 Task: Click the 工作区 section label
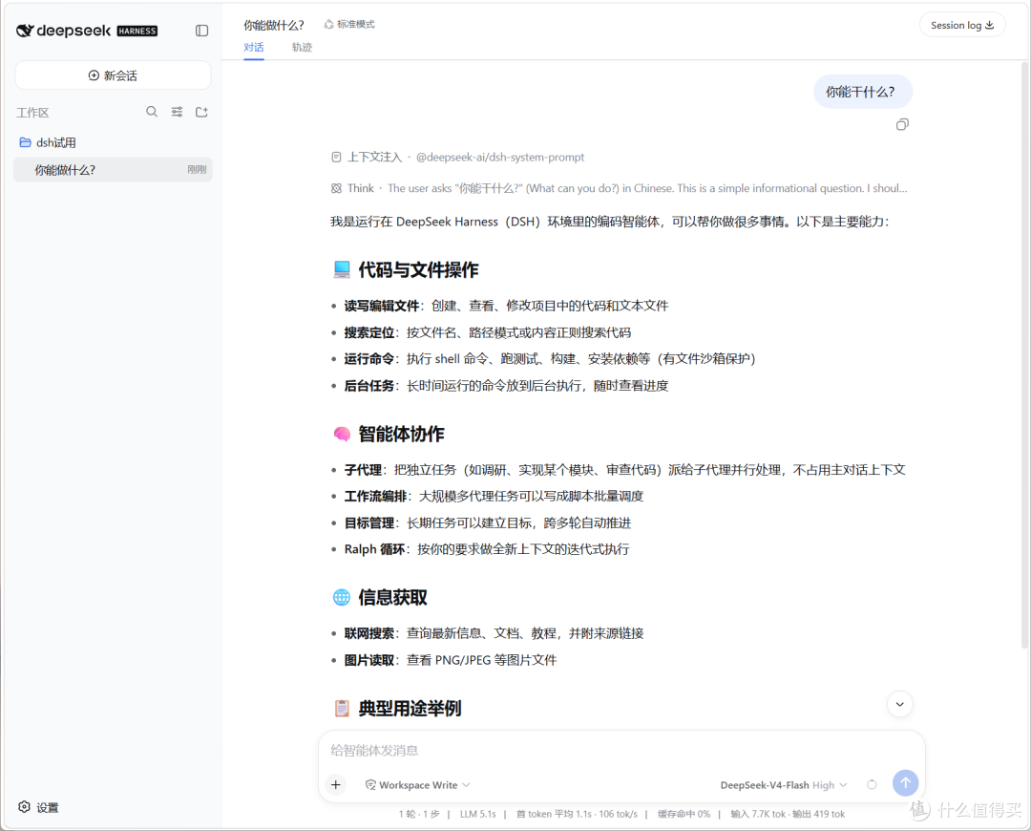pos(32,113)
